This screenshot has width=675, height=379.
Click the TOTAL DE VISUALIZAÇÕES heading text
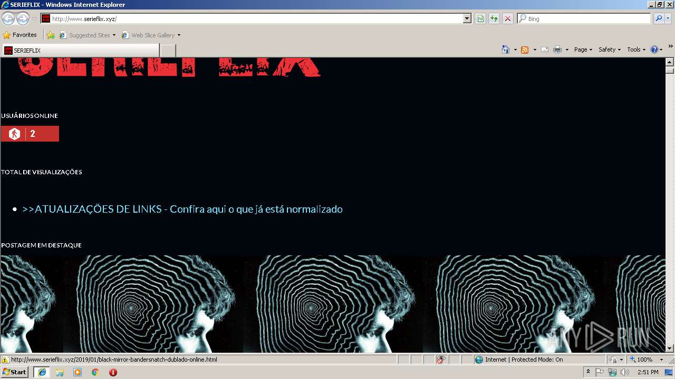point(42,172)
